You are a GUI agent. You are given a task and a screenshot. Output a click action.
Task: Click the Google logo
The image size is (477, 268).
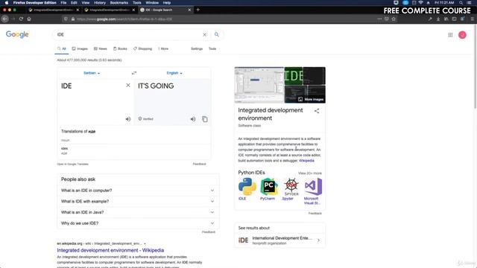(17, 34)
